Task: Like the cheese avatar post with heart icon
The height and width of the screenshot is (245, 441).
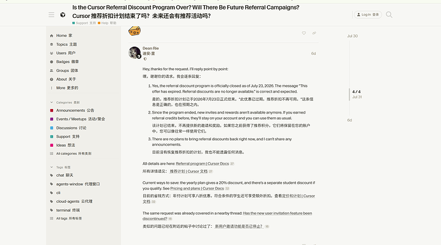Action: click(x=304, y=33)
